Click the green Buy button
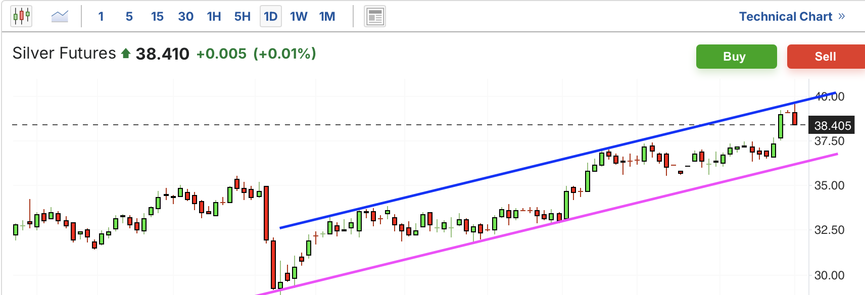865x295 pixels. tap(737, 57)
